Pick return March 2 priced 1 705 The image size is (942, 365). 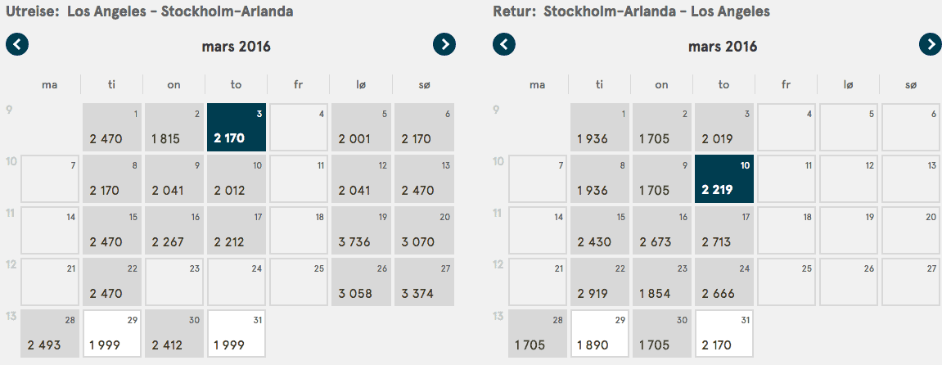pyautogui.click(x=661, y=127)
